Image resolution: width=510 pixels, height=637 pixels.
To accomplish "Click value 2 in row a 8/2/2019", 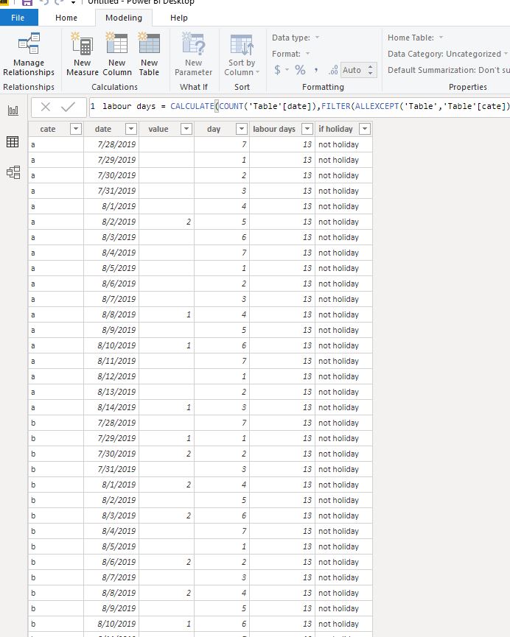I will coord(167,222).
